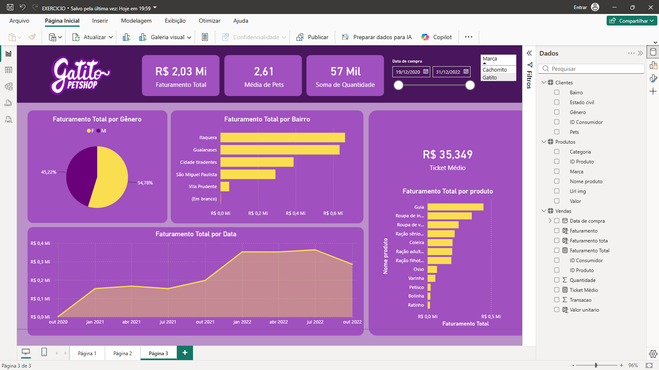Click the right handle of date slider

pyautogui.click(x=470, y=85)
